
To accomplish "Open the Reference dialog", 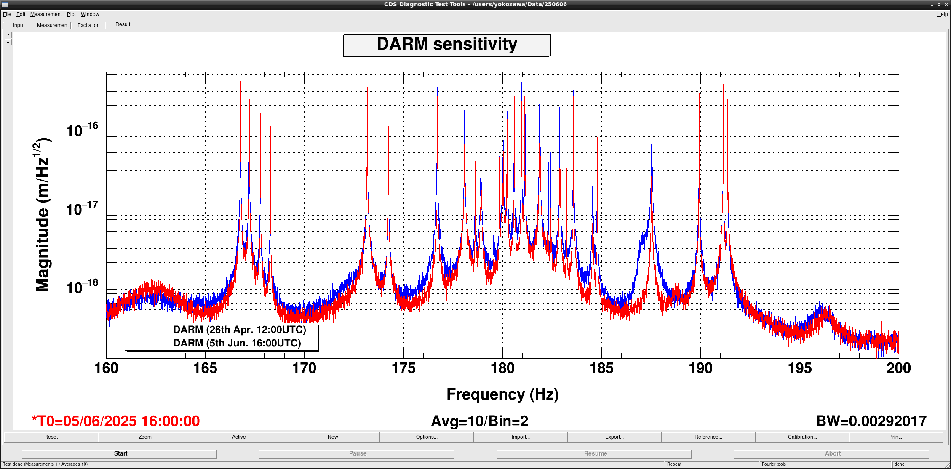I will click(x=708, y=437).
